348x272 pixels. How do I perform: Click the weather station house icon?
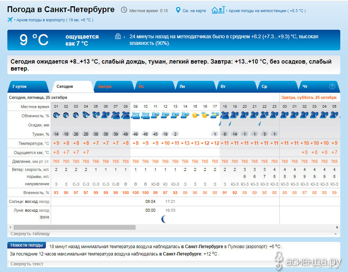pyautogui.click(x=218, y=10)
